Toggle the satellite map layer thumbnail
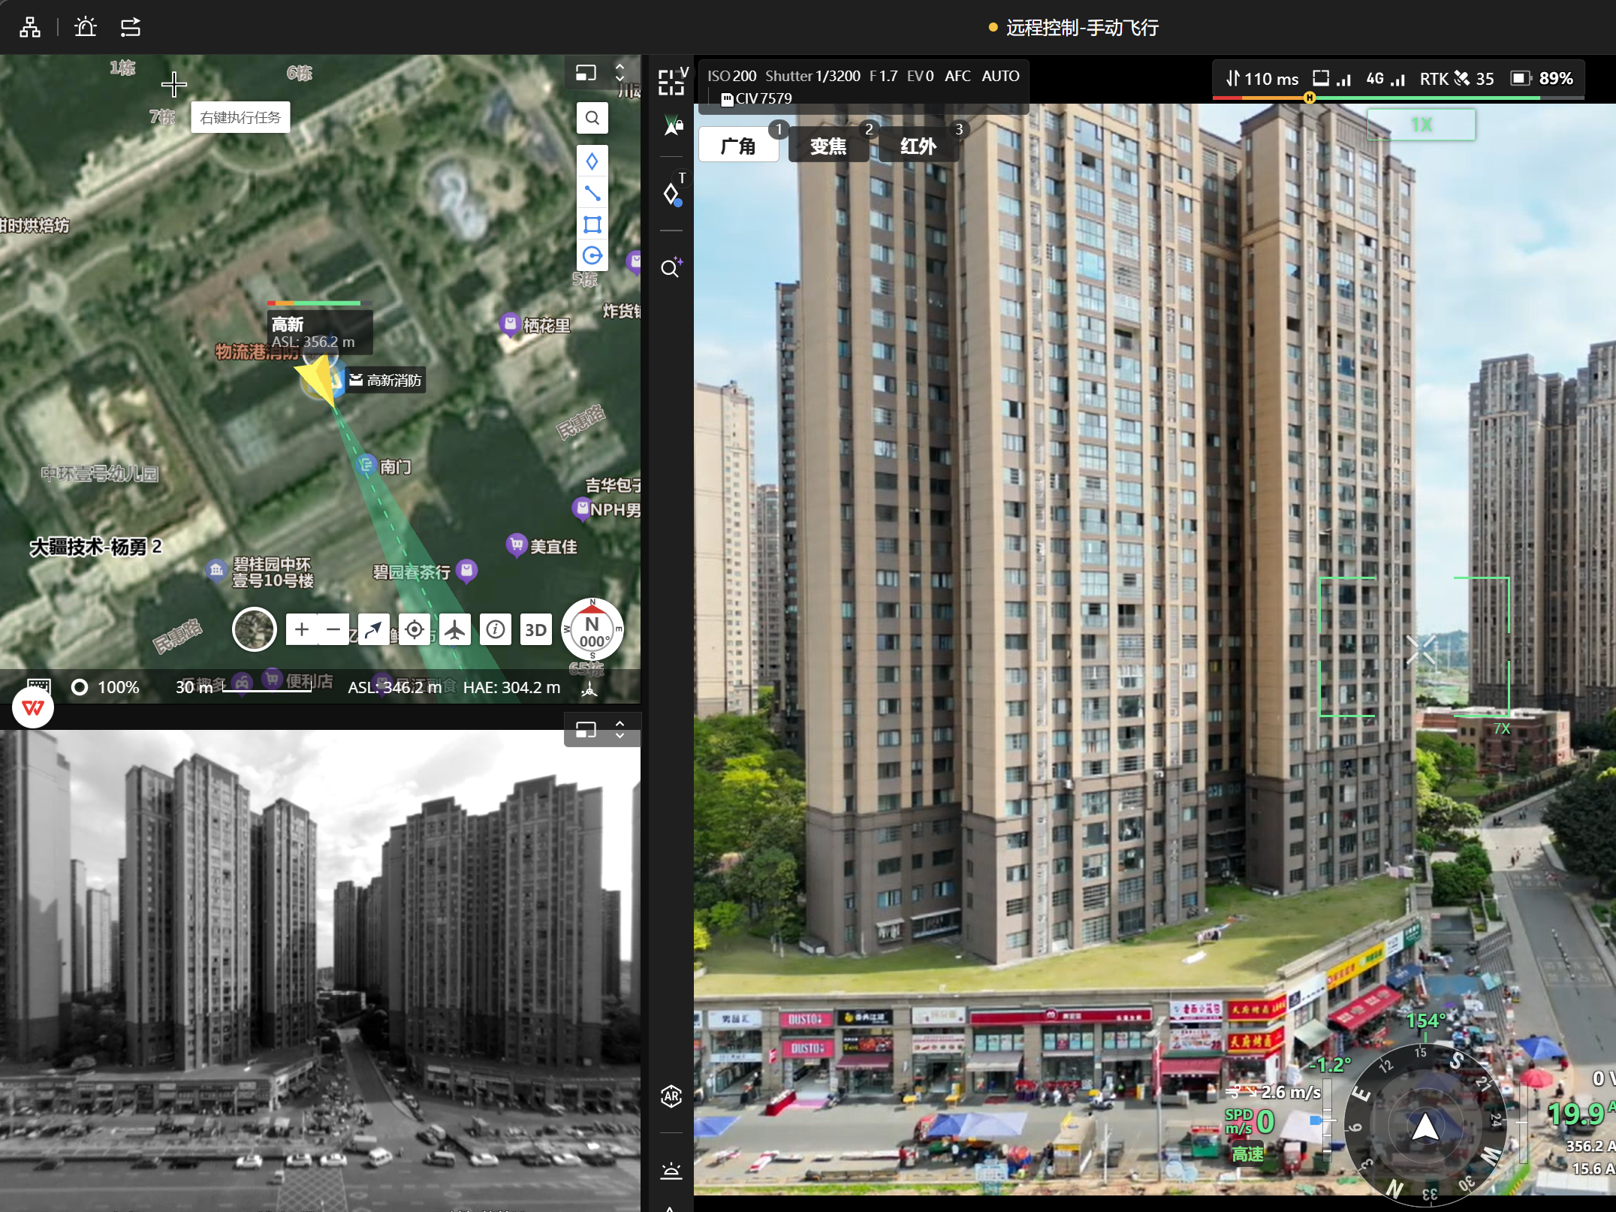 tap(255, 629)
